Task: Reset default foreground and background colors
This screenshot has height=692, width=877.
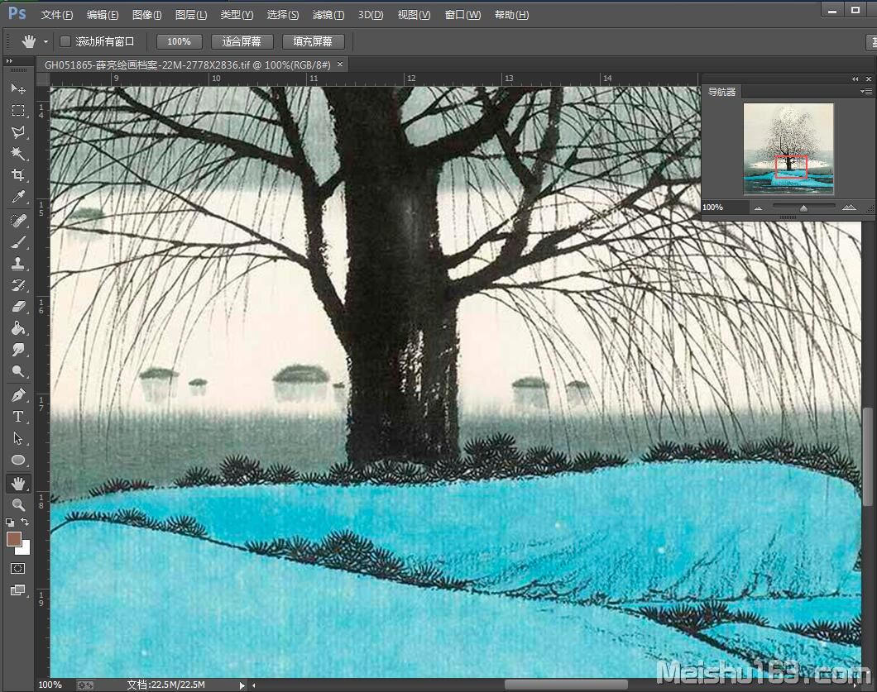Action: click(10, 523)
